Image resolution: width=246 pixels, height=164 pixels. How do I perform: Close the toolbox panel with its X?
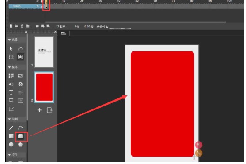click(x=26, y=32)
